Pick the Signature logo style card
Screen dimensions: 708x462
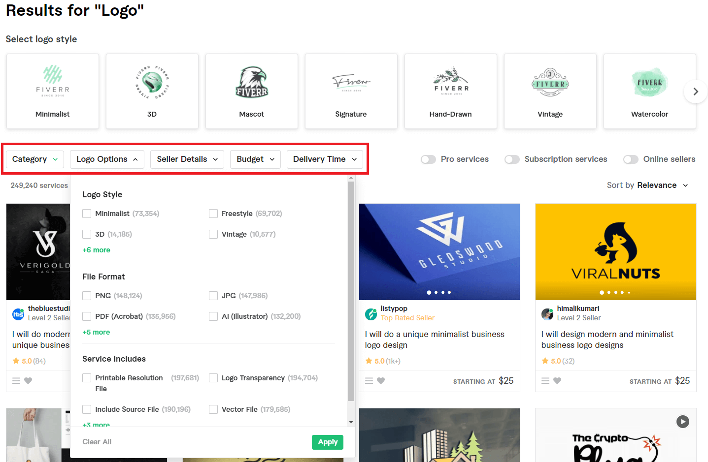click(351, 92)
